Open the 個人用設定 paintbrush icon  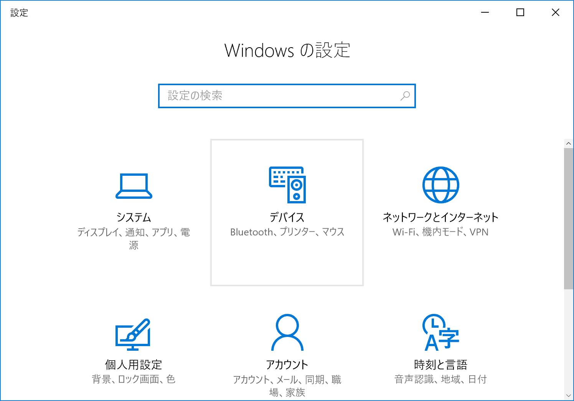pos(133,334)
